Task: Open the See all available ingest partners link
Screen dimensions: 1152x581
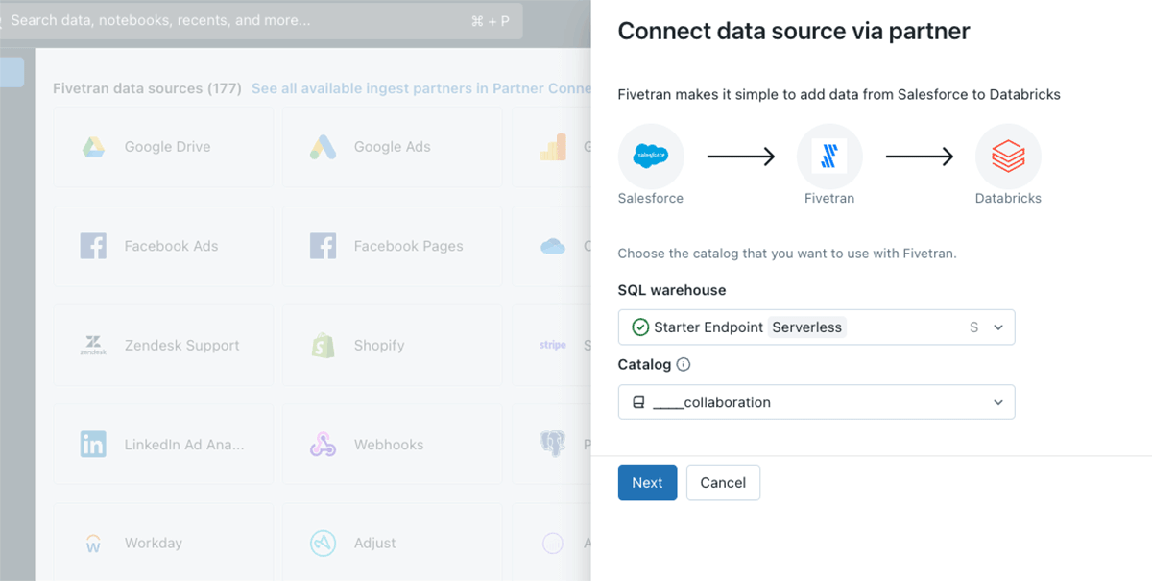Action: (420, 88)
